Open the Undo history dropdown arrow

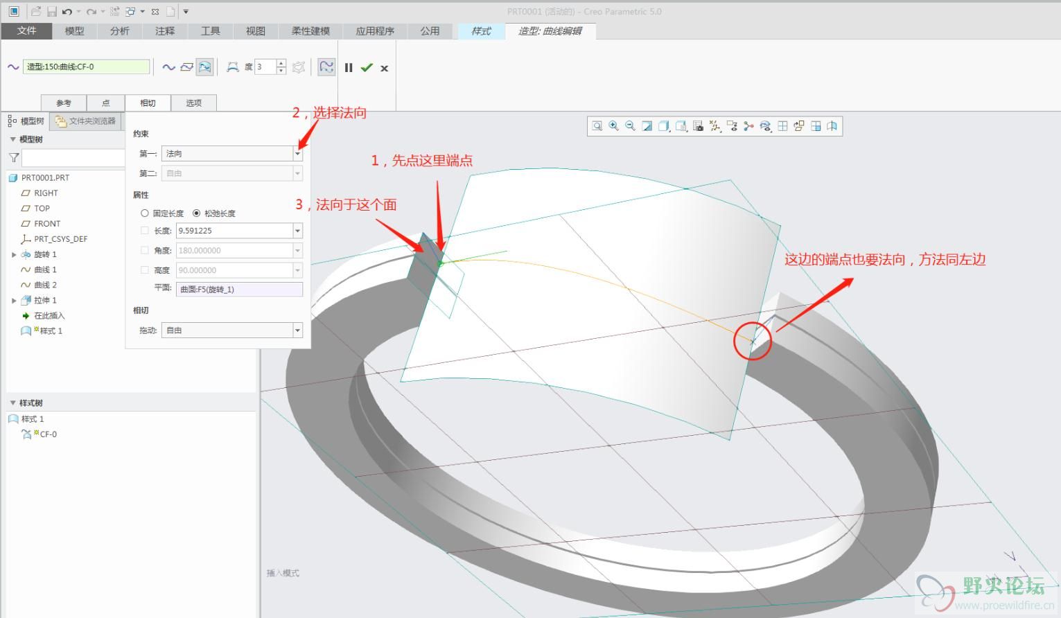[78, 12]
